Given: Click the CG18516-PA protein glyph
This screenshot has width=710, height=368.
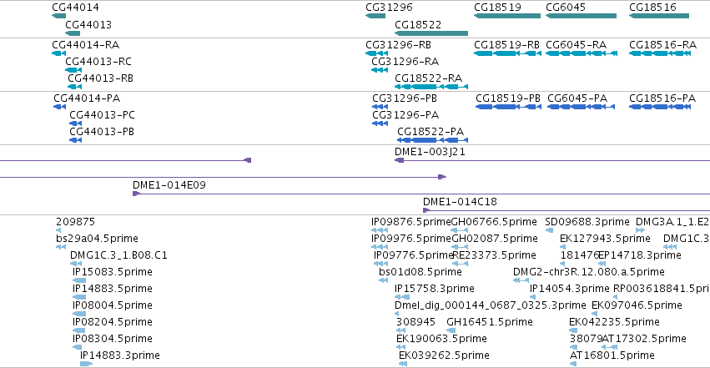Looking at the screenshot, I should pyautogui.click(x=660, y=107).
